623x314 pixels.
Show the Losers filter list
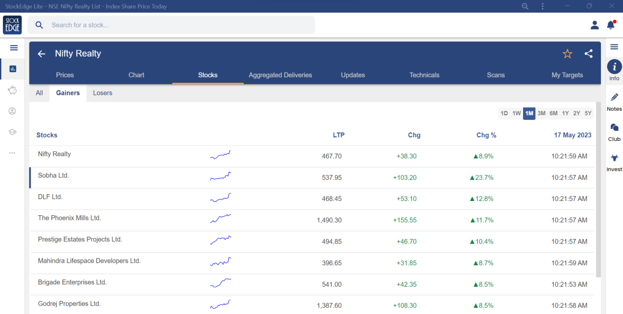103,93
